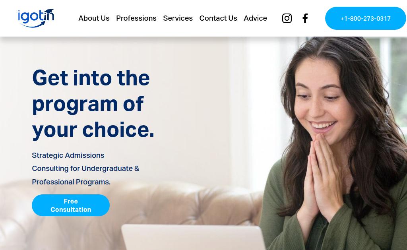Click the "program of" headline line
Viewport: 407px width, 250px height.
(88, 104)
